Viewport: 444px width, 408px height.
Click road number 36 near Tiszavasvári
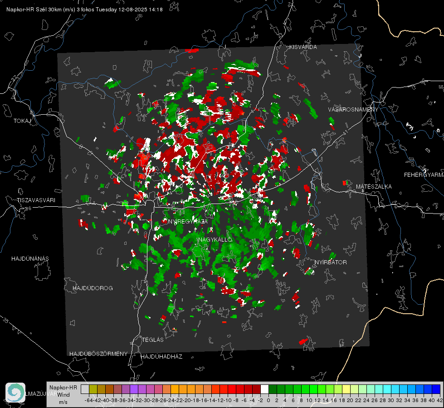point(28,209)
